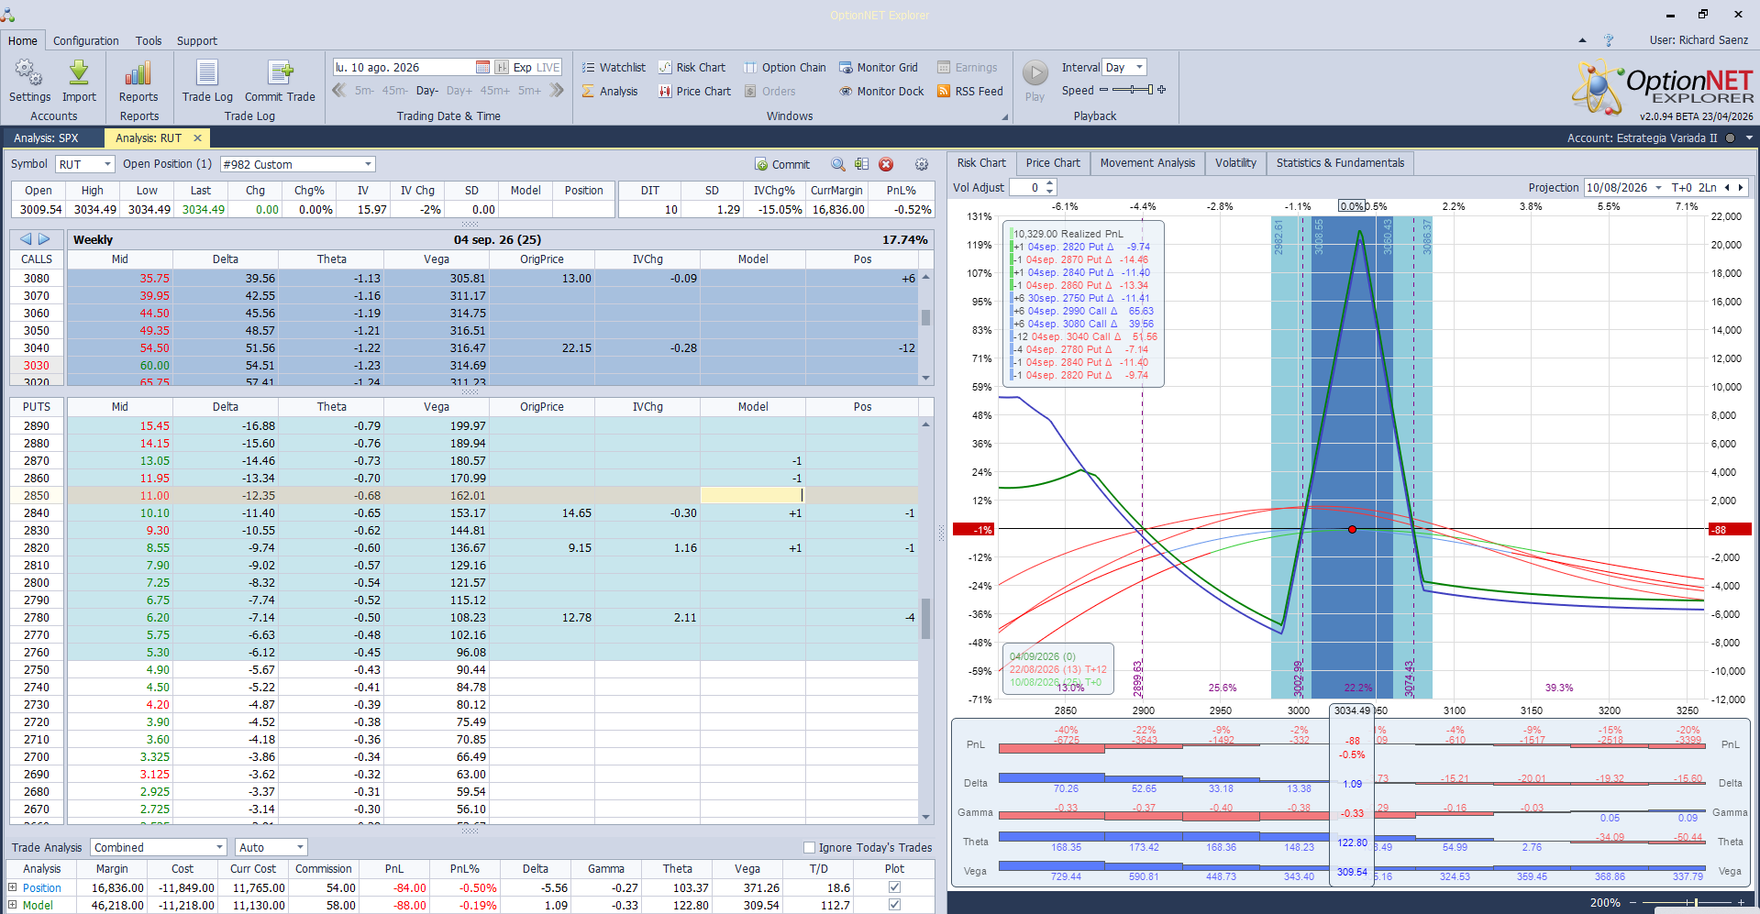Click the help icon near the user name
The height and width of the screenshot is (914, 1760).
click(x=1609, y=40)
